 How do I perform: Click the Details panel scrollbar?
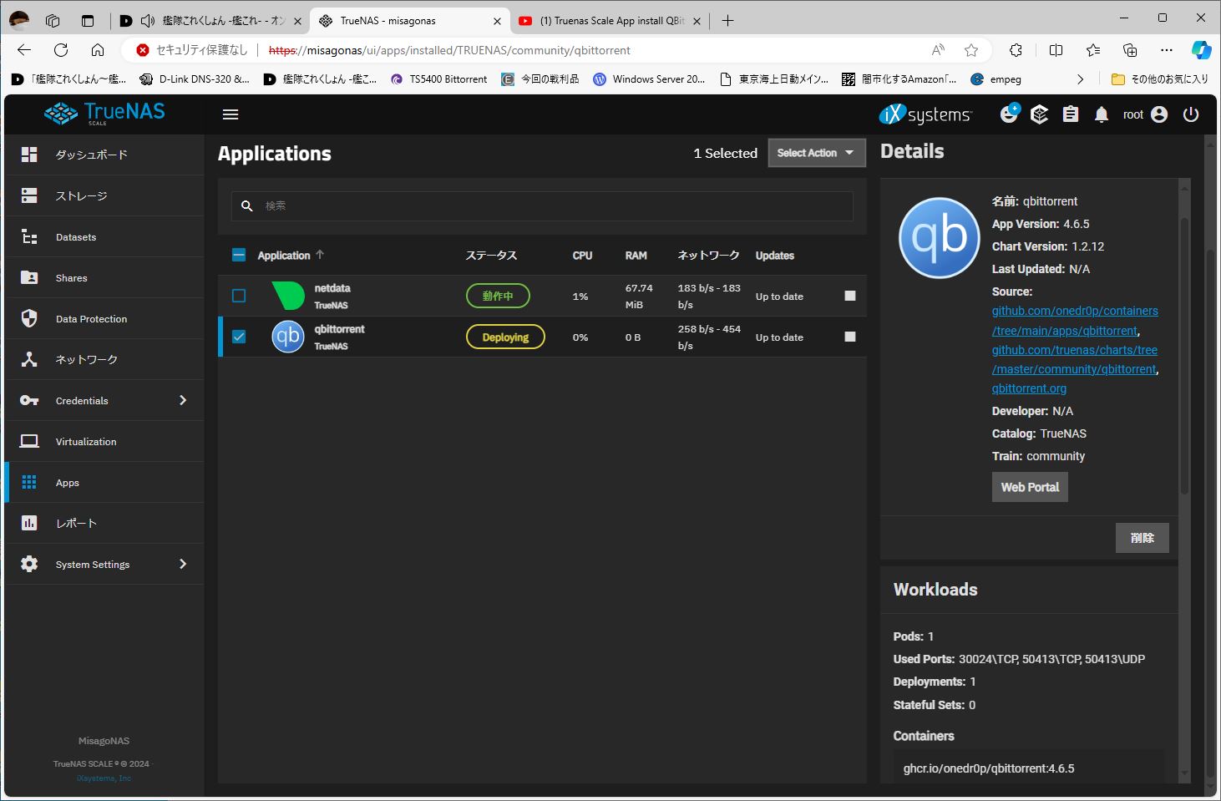[1184, 355]
